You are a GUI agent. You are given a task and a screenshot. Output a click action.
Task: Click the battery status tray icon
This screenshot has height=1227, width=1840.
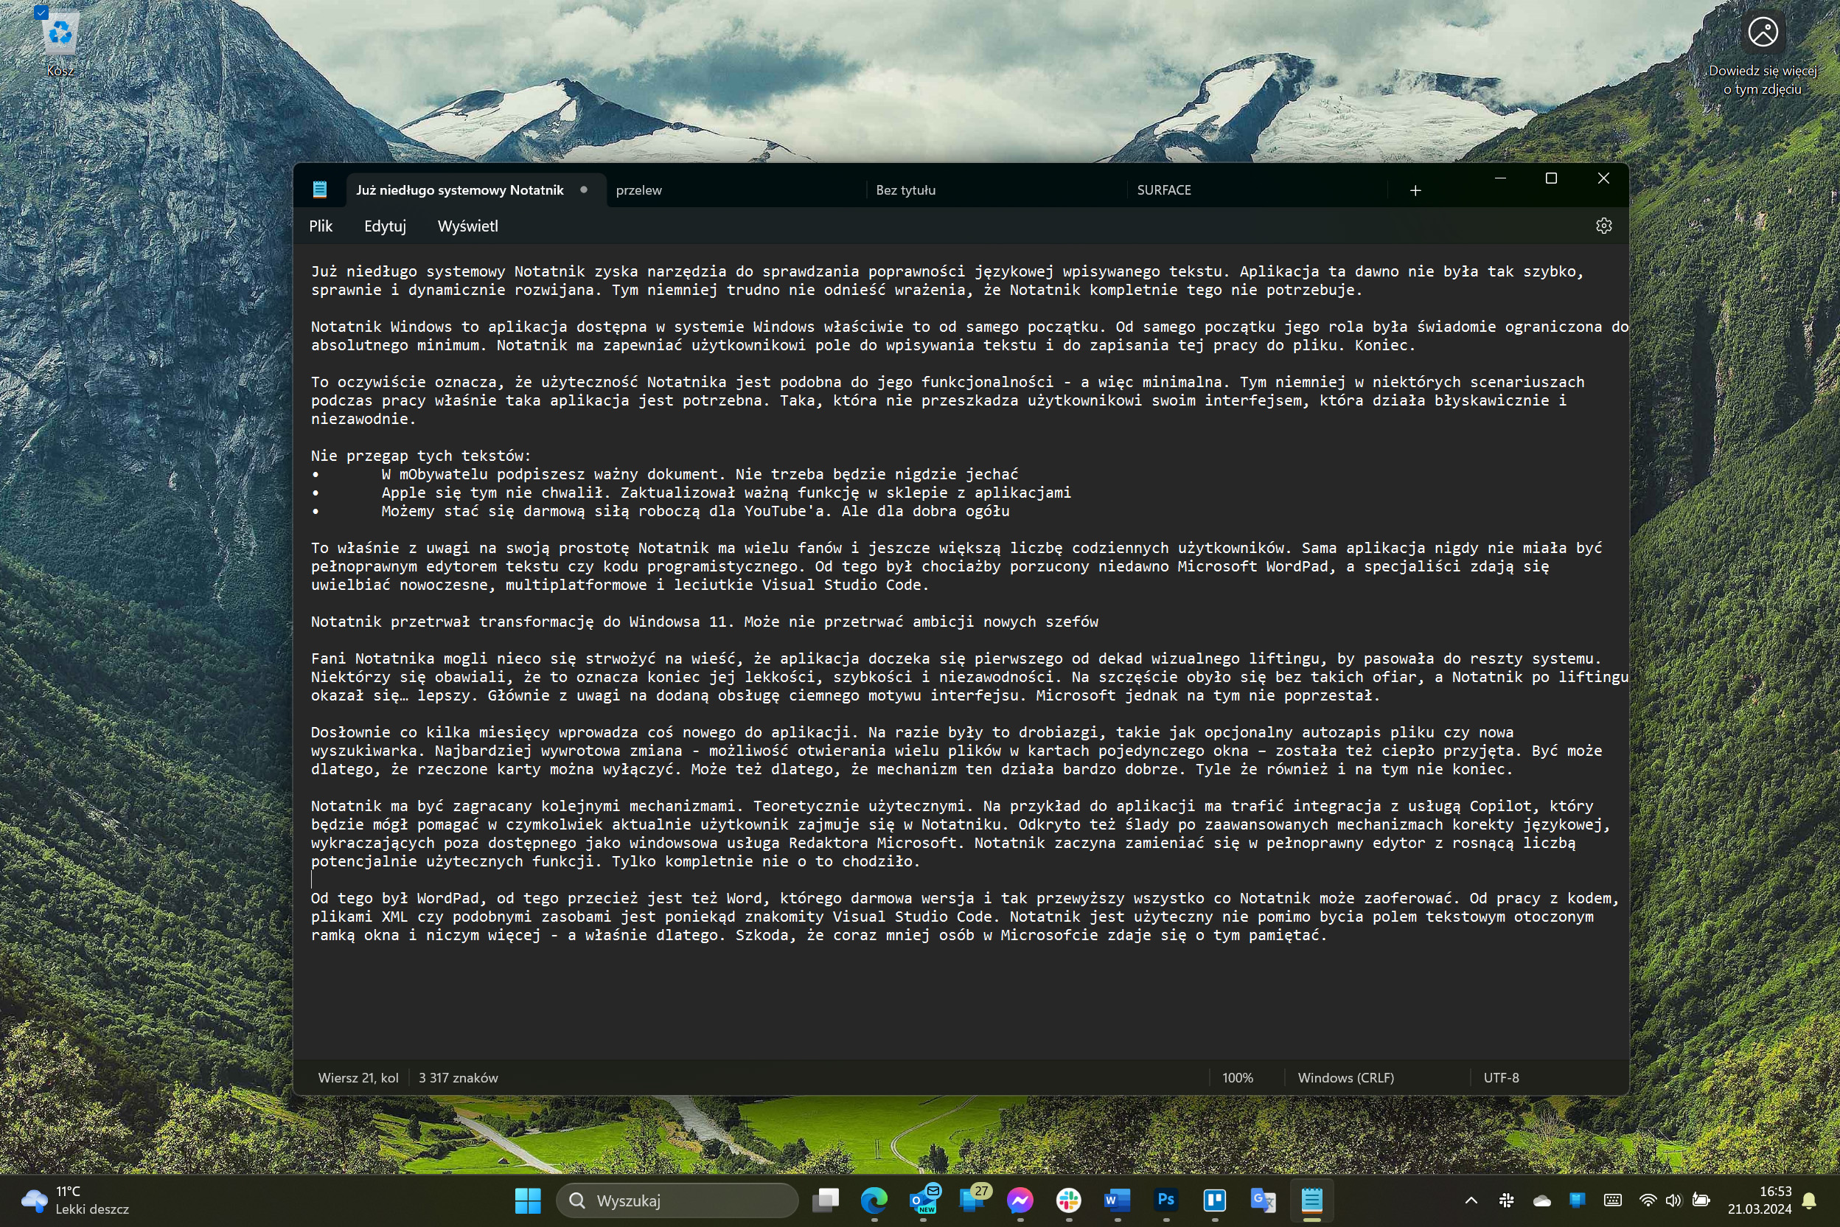1701,1200
